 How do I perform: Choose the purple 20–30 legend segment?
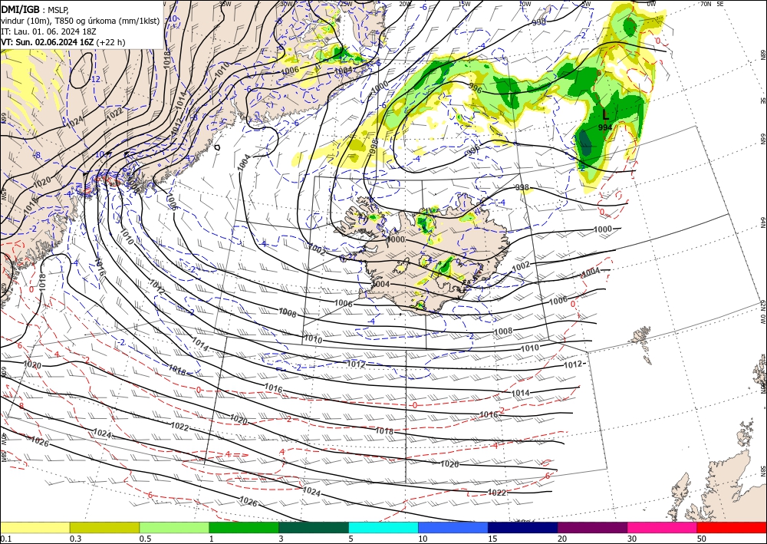coord(592,527)
